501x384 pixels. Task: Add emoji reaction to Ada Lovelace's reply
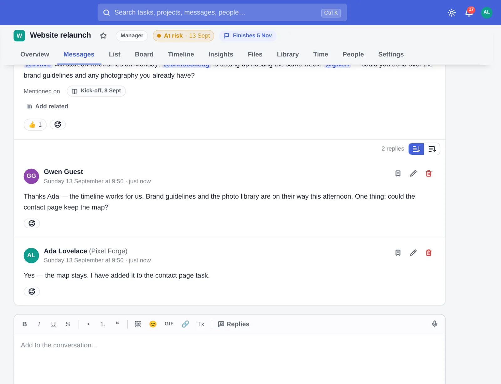(x=32, y=292)
